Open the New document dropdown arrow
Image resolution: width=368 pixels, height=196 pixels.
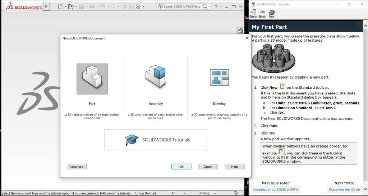click(x=65, y=6)
